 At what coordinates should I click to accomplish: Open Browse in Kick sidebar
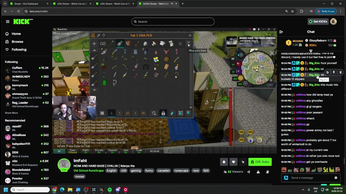tap(17, 42)
